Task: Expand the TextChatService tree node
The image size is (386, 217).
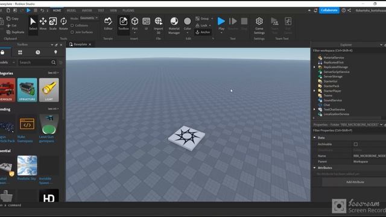Action: pos(314,110)
